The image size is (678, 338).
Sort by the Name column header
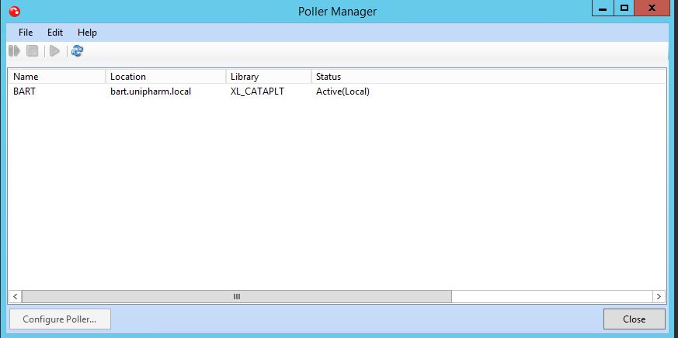pos(57,77)
